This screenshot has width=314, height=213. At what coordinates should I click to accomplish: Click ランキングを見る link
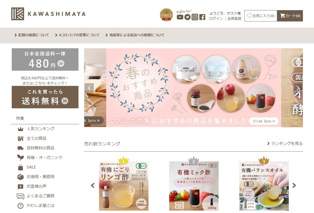pos(285,143)
